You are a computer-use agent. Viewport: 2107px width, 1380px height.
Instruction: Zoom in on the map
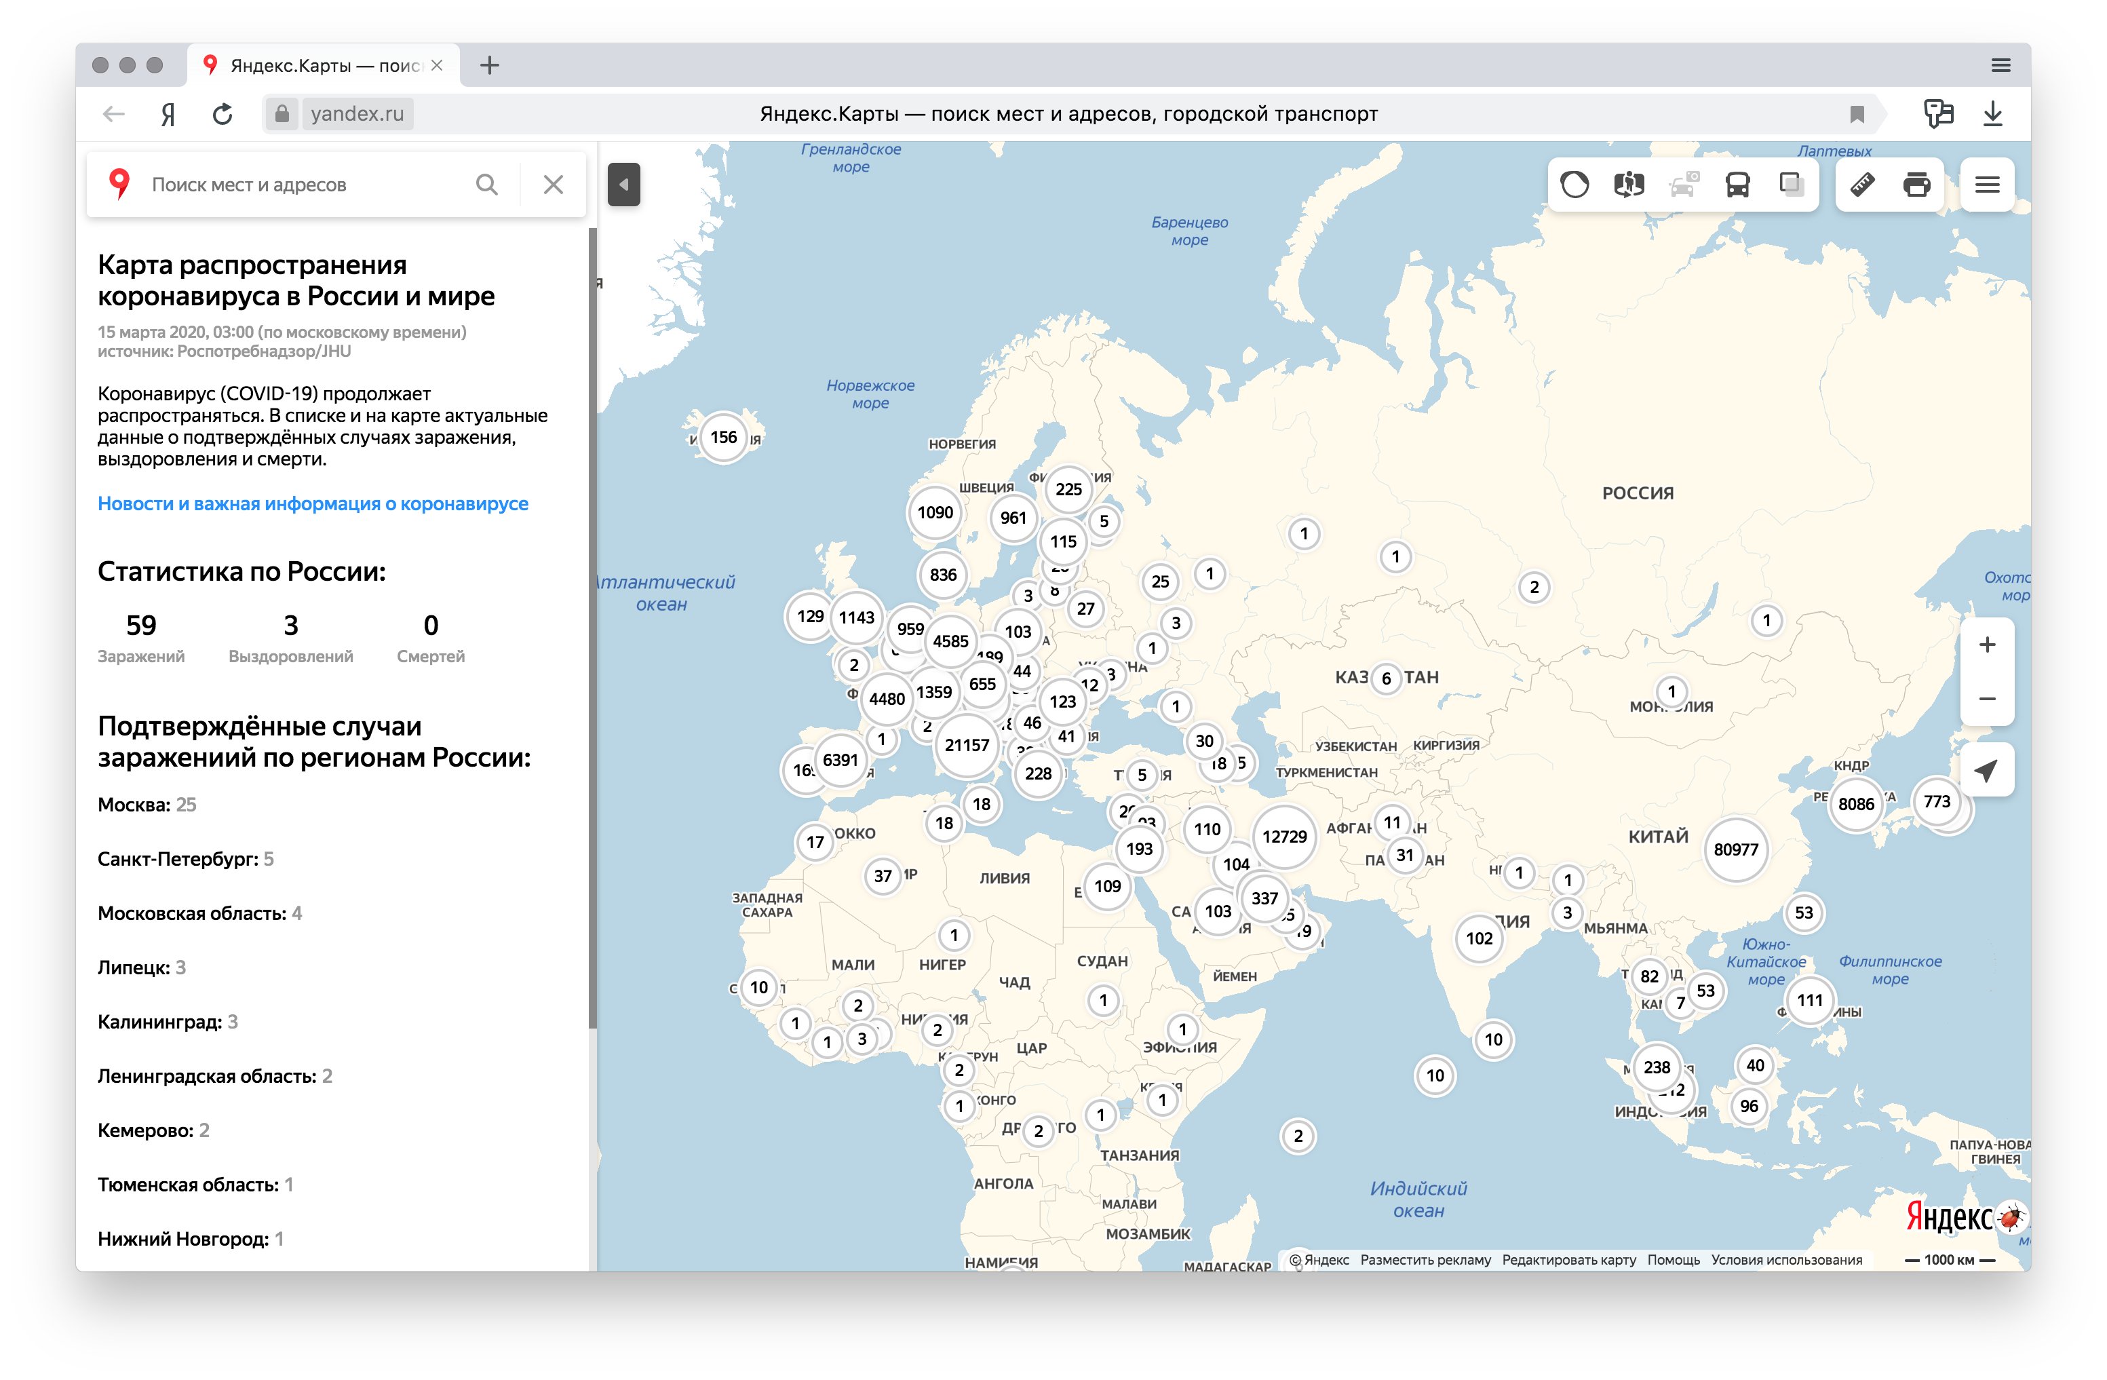pos(1987,645)
